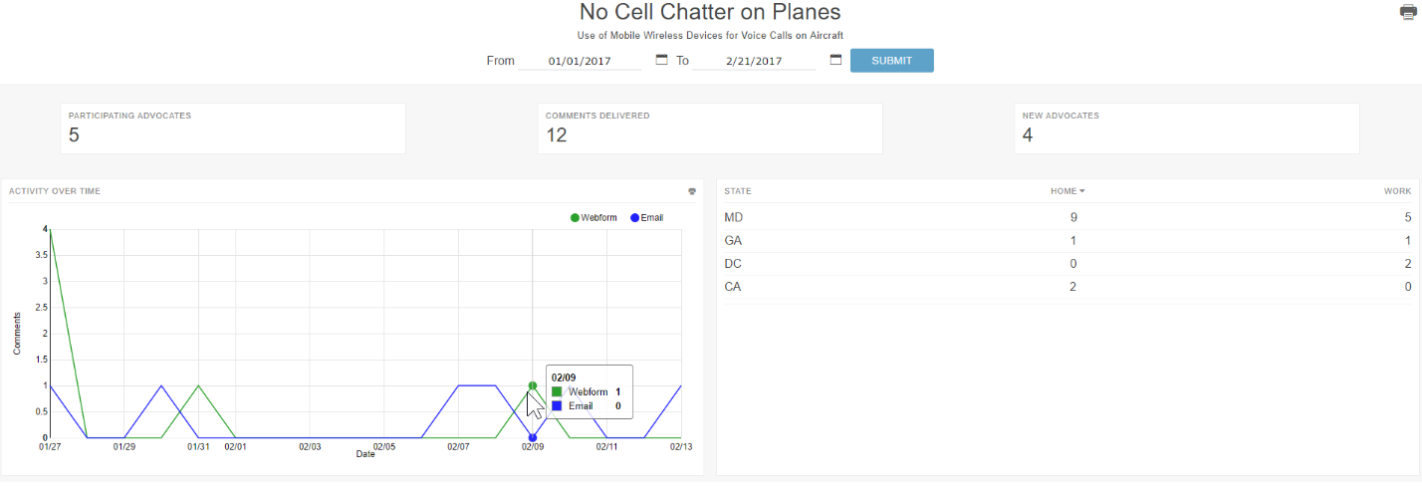Click the From date field 01/01/2017
This screenshot has width=1422, height=496.
coord(580,62)
